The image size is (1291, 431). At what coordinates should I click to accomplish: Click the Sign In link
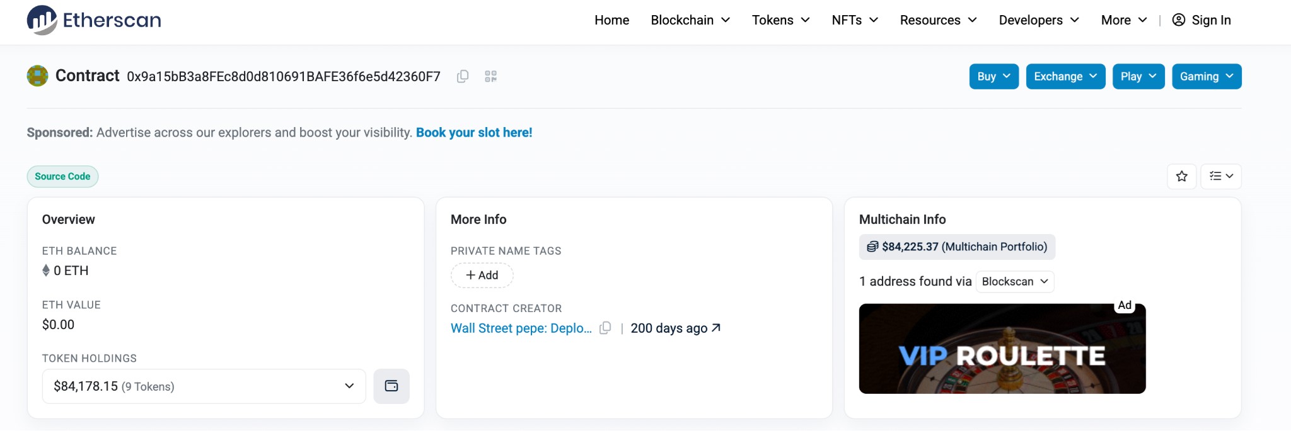pos(1201,20)
